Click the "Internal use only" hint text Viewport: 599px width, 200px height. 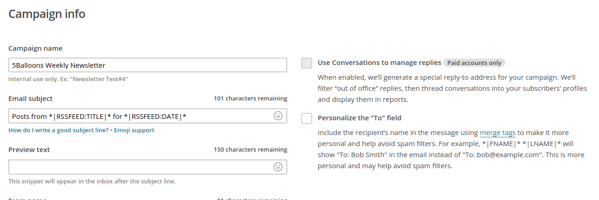coord(68,79)
